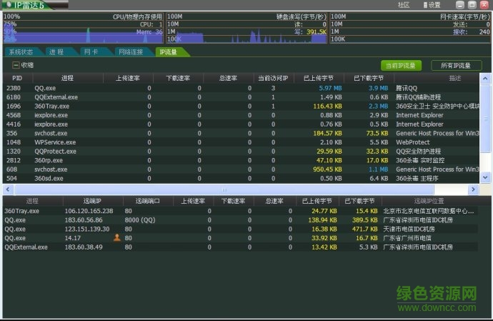Click the 8000 (QQ) port cell

[x=140, y=220]
